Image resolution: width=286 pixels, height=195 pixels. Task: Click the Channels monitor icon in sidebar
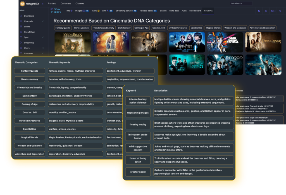click(21, 21)
